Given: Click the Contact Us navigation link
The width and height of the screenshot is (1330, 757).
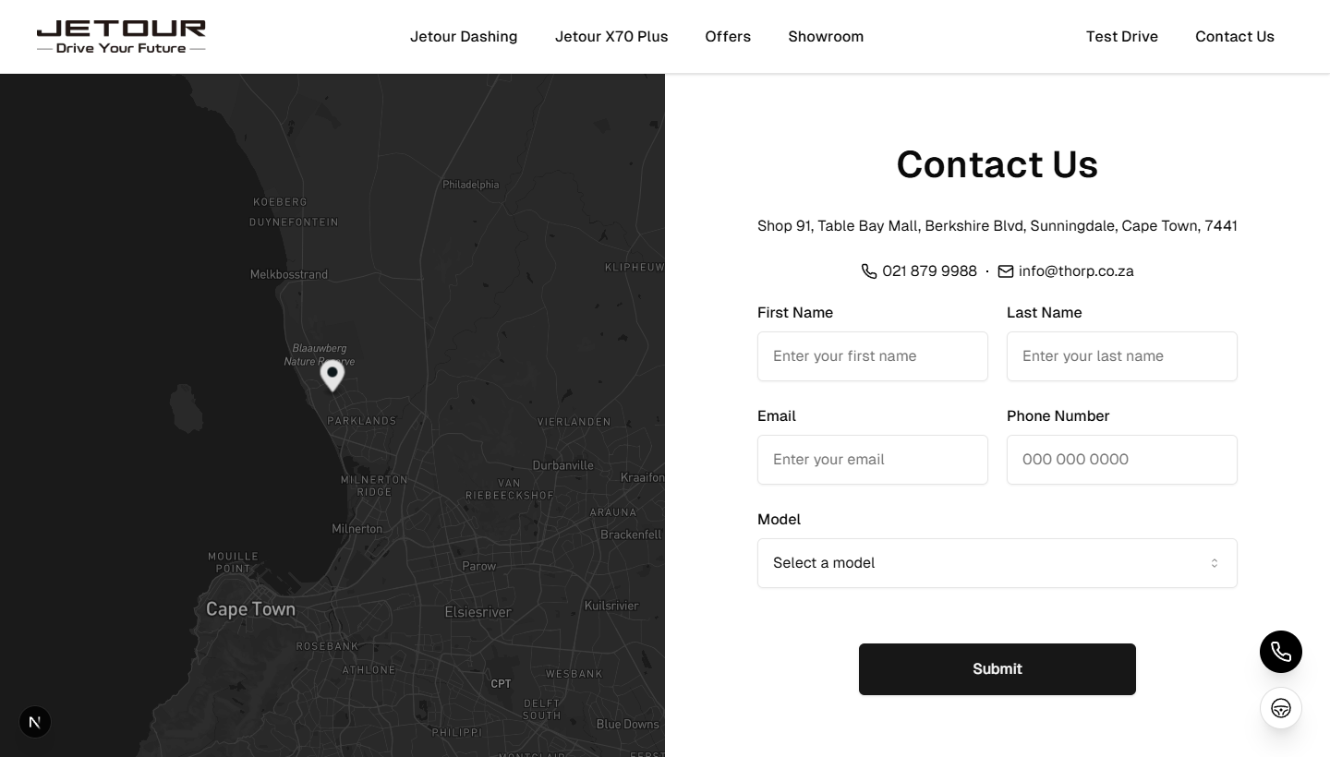Looking at the screenshot, I should click(1235, 37).
